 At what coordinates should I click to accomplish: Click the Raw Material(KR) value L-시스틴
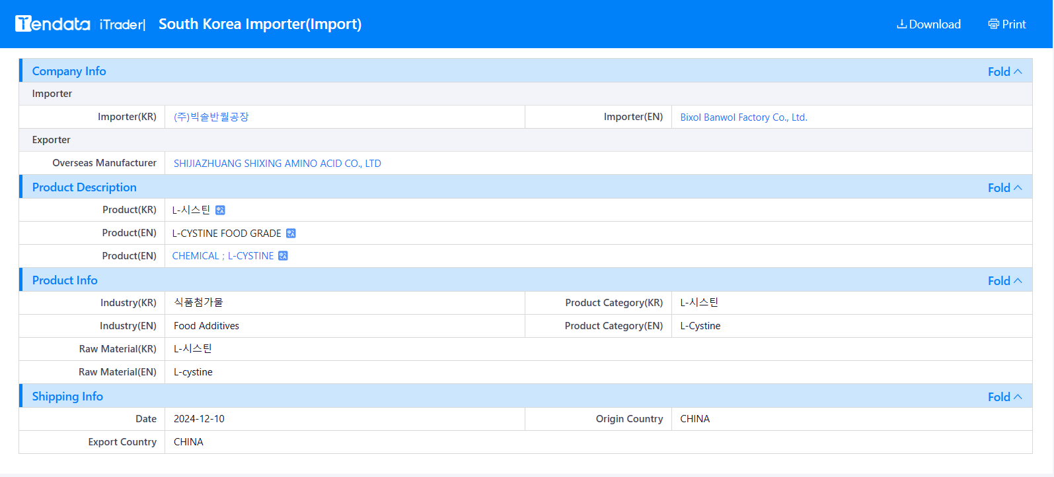tap(193, 348)
